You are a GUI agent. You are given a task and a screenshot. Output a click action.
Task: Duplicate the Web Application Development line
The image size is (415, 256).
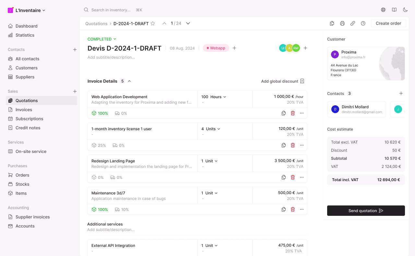[284, 113]
